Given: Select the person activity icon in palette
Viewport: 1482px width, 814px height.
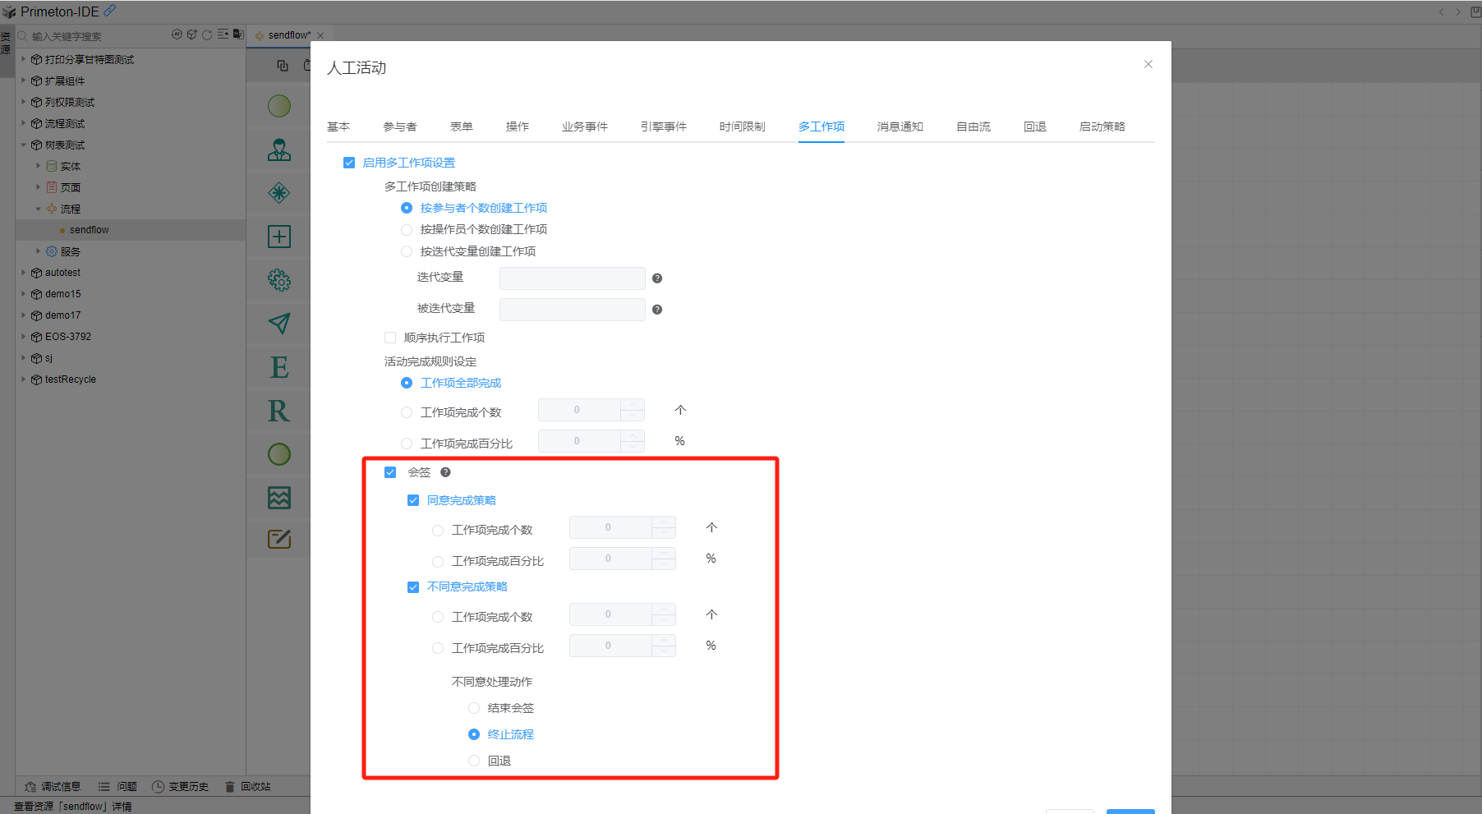Looking at the screenshot, I should tap(279, 149).
